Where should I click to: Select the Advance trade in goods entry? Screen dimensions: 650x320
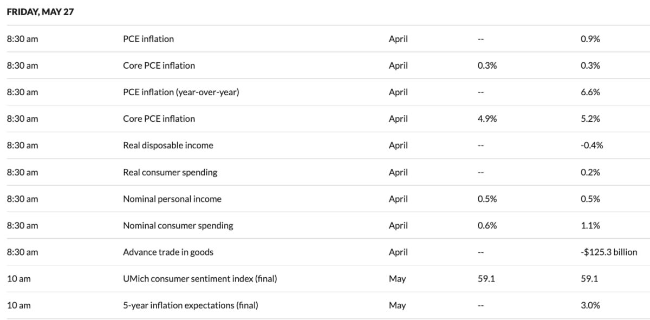click(x=168, y=252)
